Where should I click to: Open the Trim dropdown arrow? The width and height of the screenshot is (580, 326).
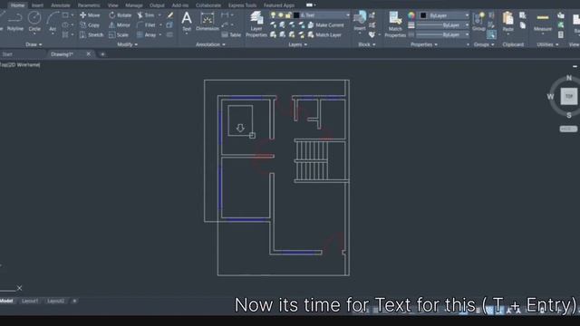pyautogui.click(x=159, y=15)
